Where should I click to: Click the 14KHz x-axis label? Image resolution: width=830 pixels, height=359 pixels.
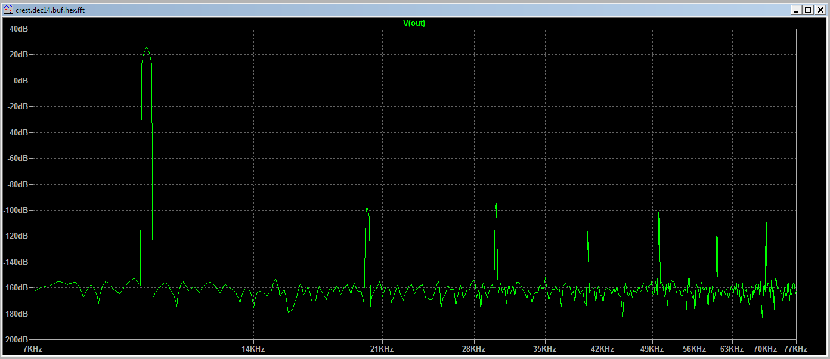coord(253,349)
